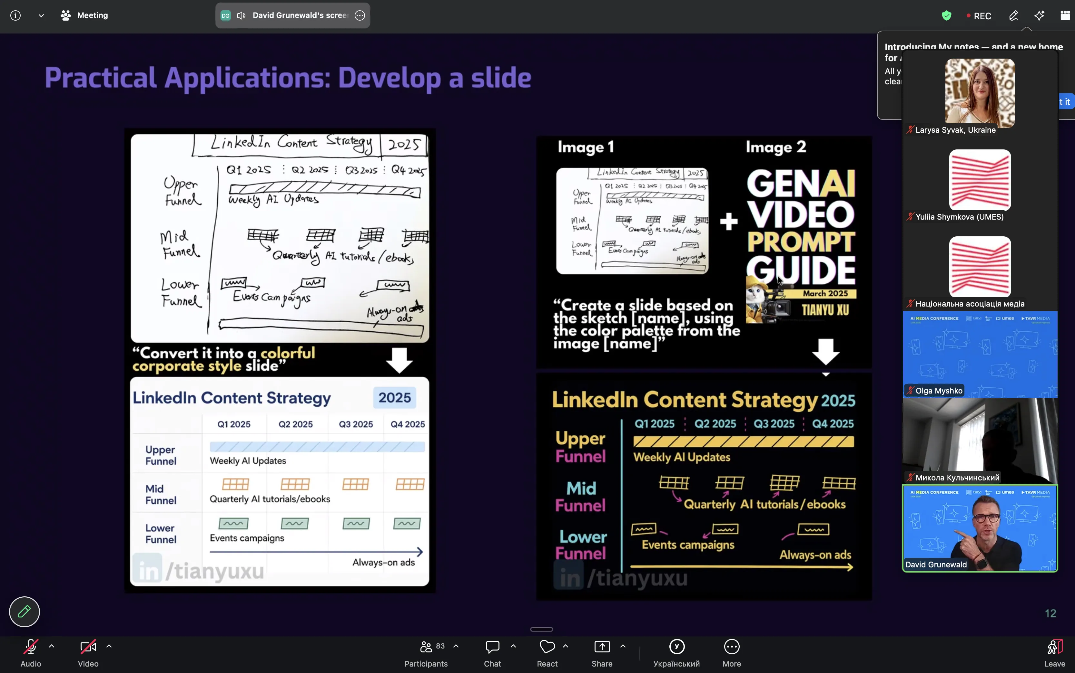Select the Національна асоціація медіа participant tile
The height and width of the screenshot is (673, 1075).
(x=980, y=267)
